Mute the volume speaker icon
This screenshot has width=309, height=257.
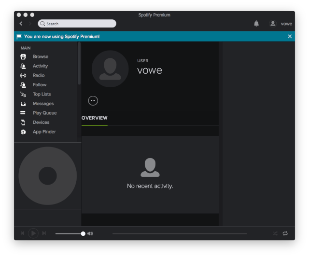(90, 233)
